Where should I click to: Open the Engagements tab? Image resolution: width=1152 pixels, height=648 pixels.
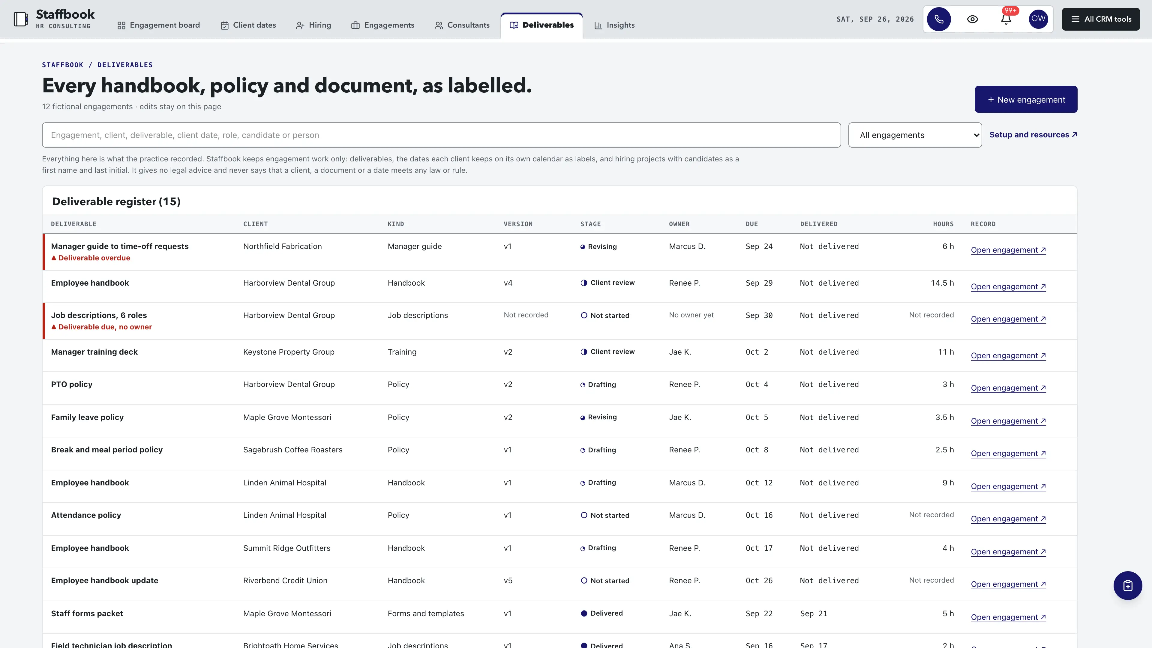[383, 25]
